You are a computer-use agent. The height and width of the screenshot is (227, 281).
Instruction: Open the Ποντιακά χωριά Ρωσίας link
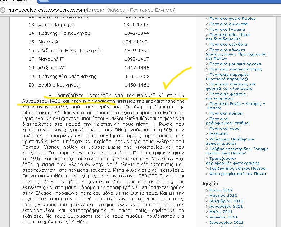pos(232,18)
